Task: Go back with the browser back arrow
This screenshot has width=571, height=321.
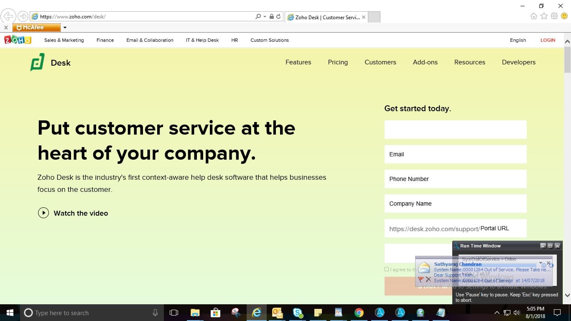Action: [x=8, y=16]
